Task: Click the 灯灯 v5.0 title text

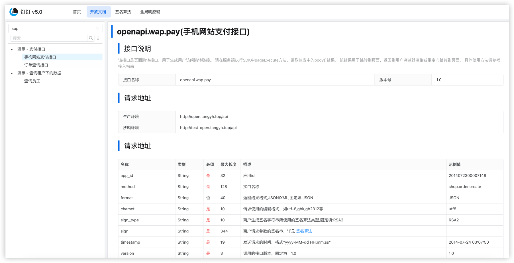Action: pos(31,12)
